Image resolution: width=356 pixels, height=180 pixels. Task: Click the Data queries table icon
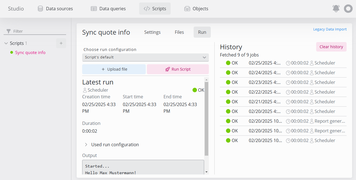tap(94, 9)
